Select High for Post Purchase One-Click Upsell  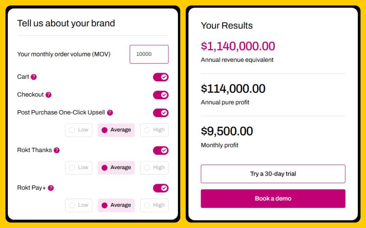point(154,130)
